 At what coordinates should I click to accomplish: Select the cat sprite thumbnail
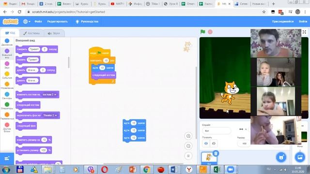(209, 158)
